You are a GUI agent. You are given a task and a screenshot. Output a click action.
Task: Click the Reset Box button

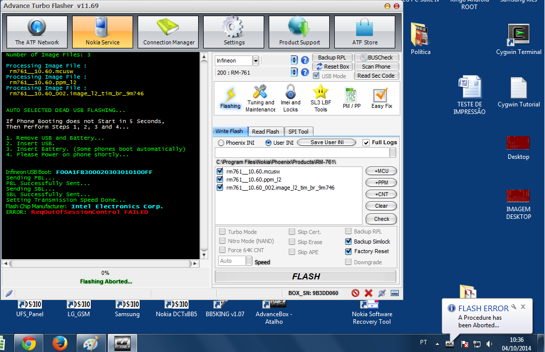point(333,67)
